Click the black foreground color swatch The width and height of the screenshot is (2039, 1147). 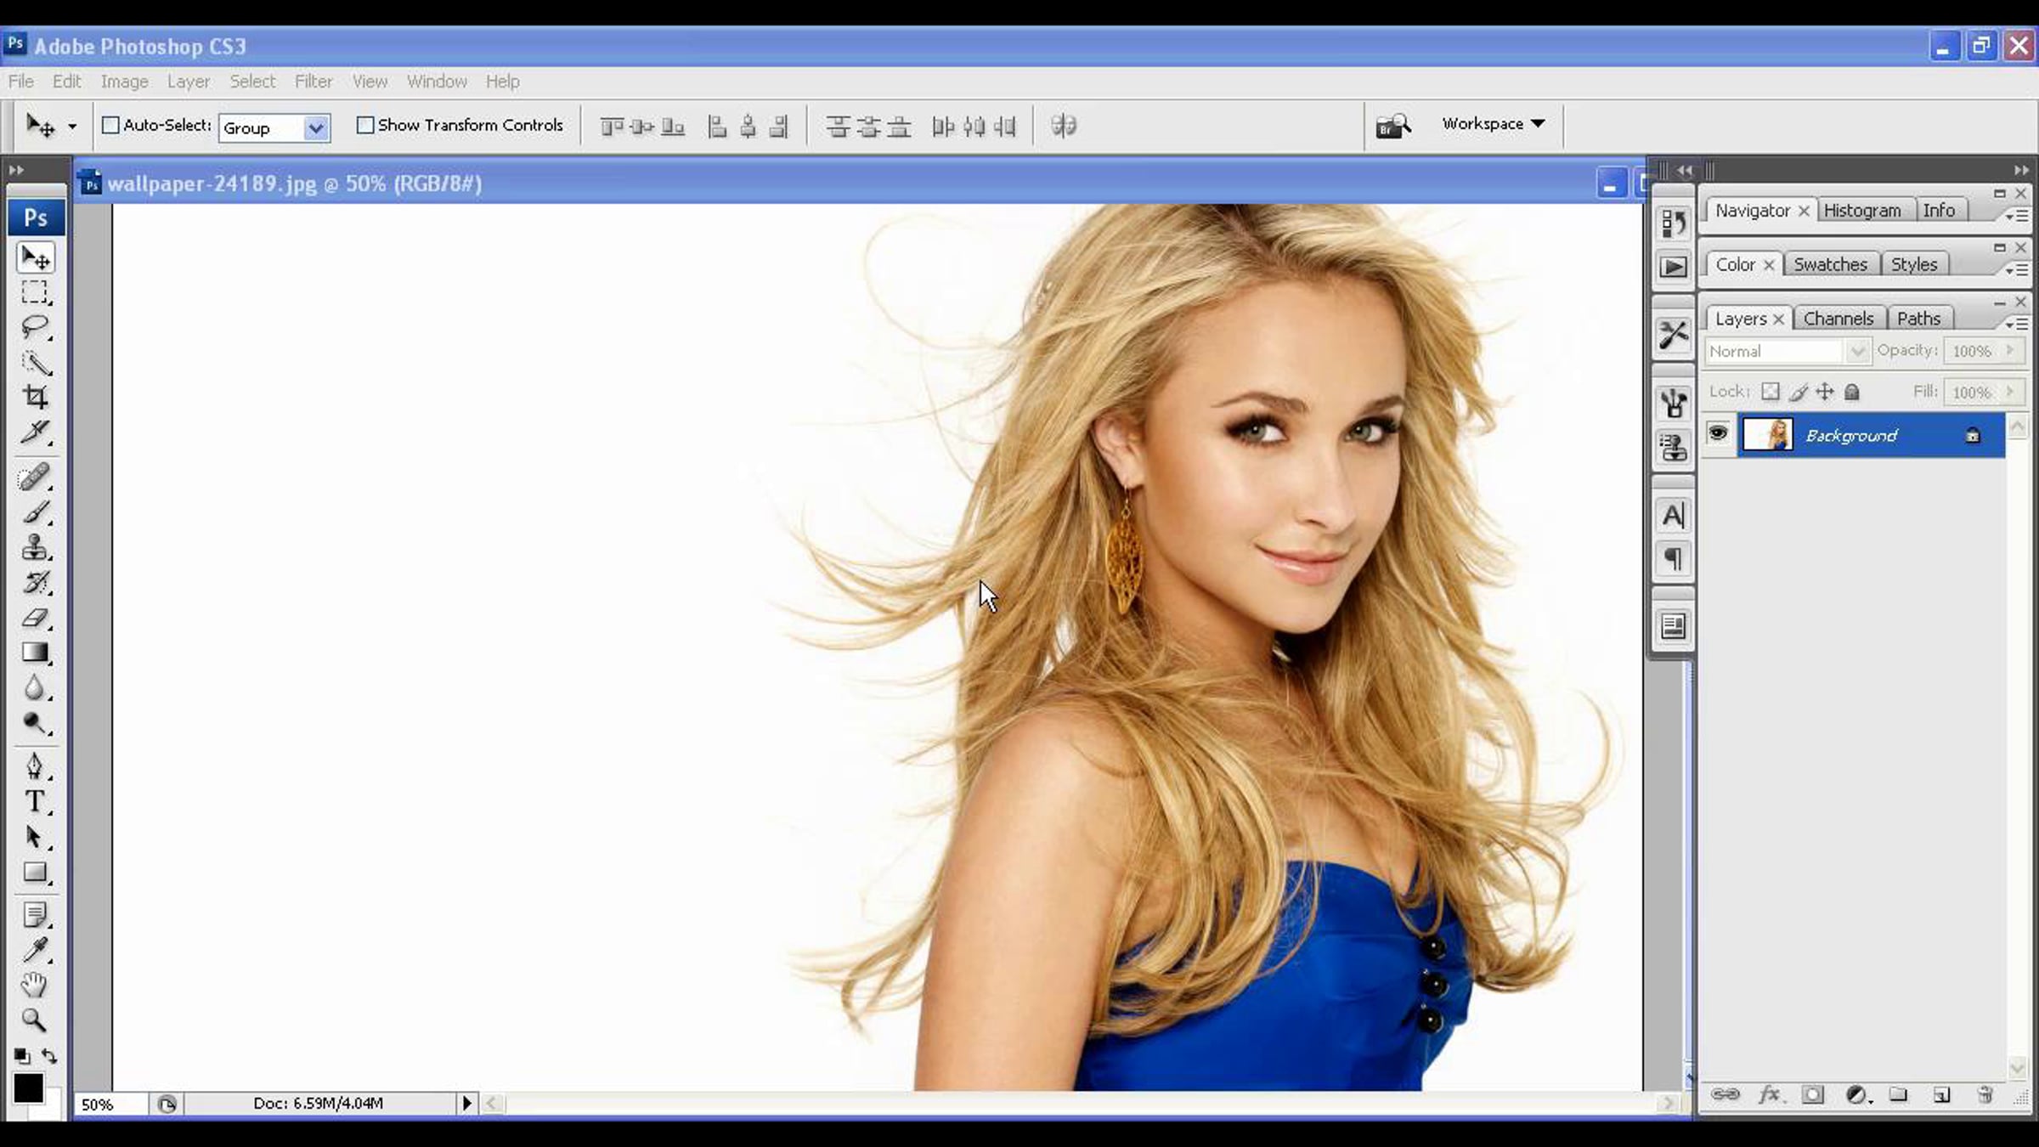[27, 1088]
